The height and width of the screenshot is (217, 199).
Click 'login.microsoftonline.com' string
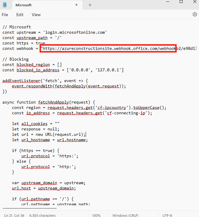[75, 32]
